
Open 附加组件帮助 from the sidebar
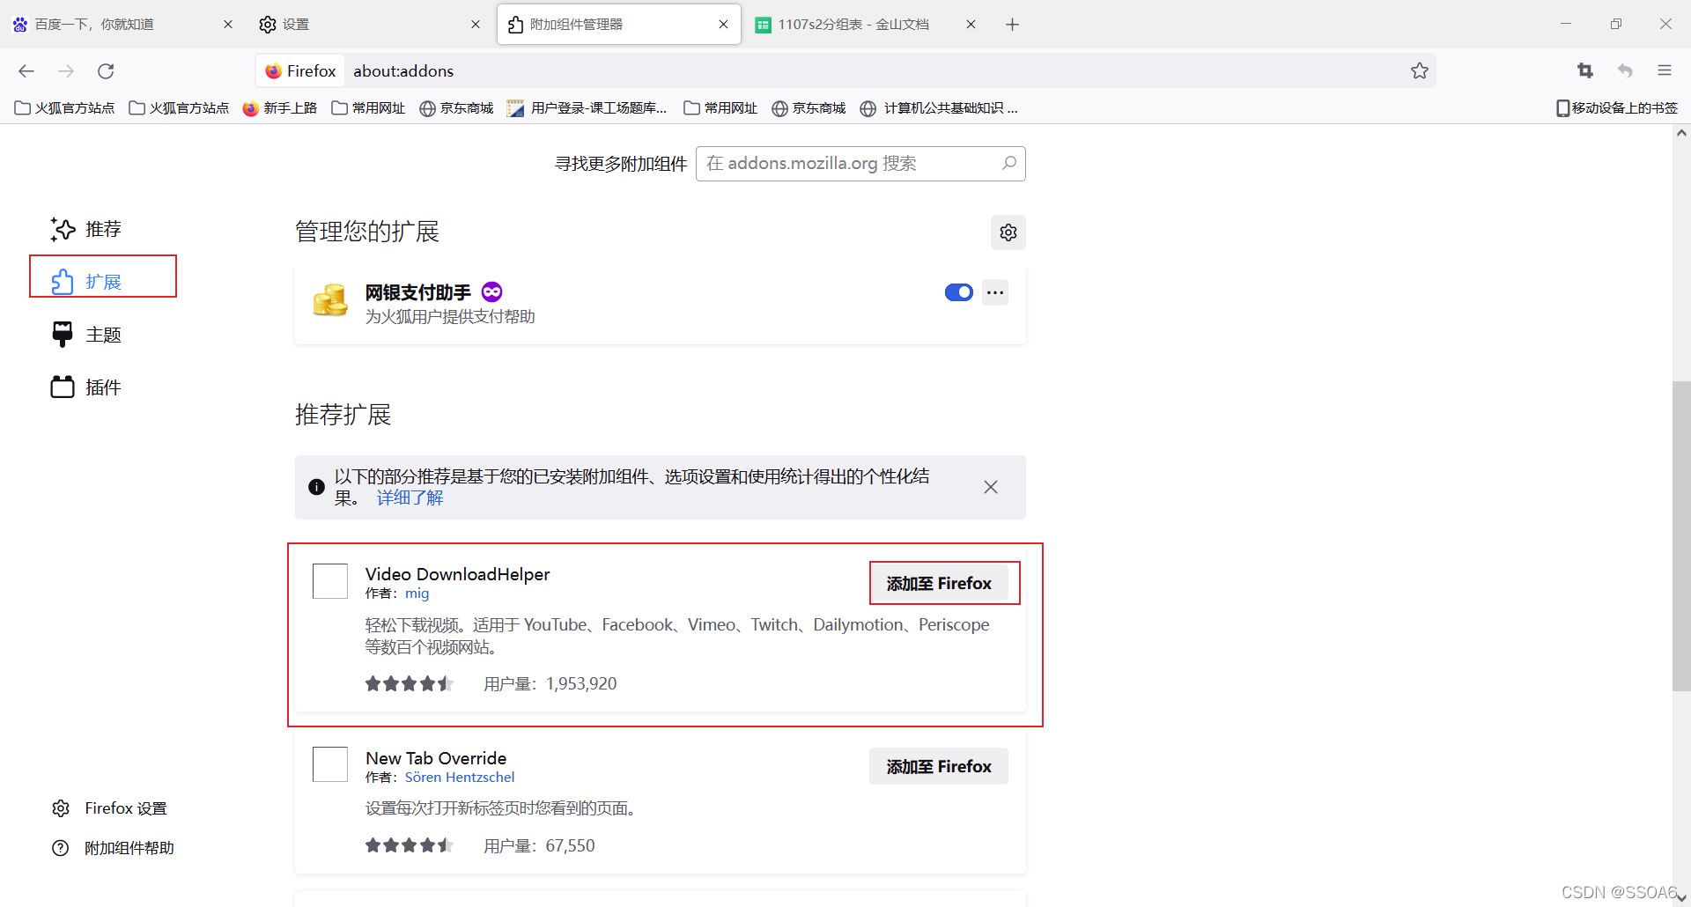point(113,848)
